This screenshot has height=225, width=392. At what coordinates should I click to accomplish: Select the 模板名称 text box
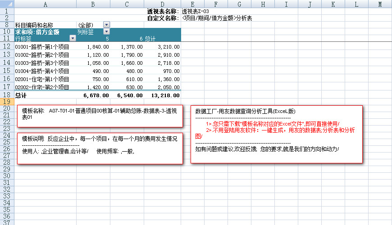click(100, 117)
